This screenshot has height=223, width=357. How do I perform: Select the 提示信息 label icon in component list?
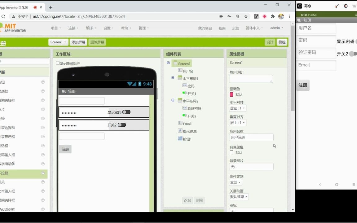180,131
